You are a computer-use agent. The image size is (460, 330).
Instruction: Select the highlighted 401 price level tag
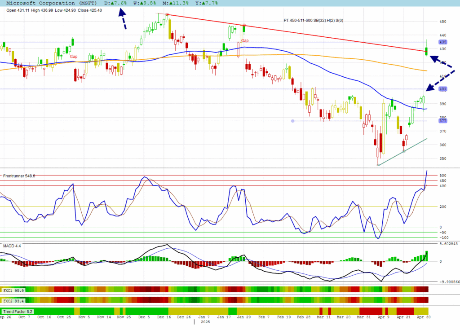click(x=442, y=89)
